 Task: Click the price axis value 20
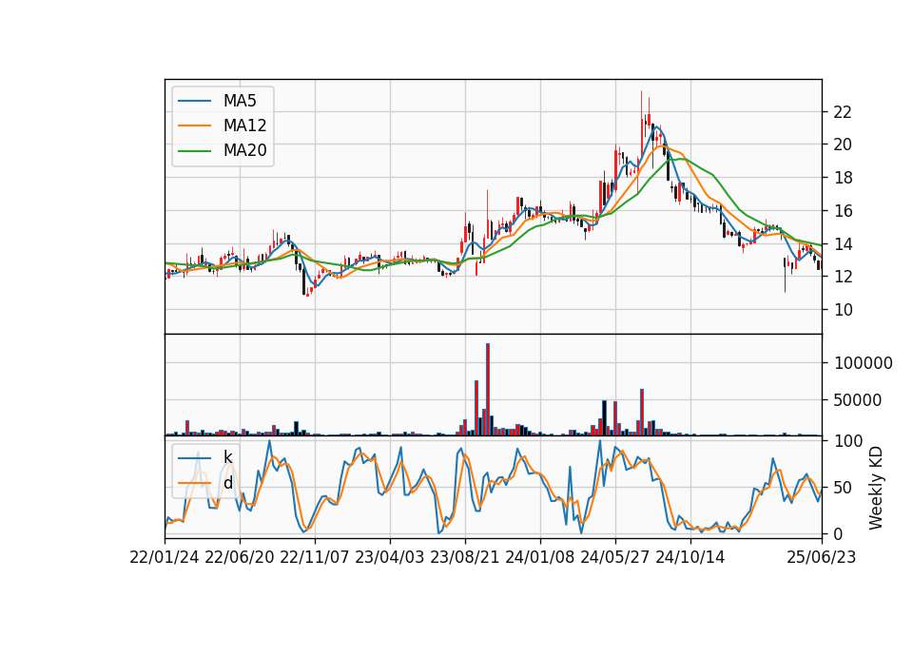point(844,145)
